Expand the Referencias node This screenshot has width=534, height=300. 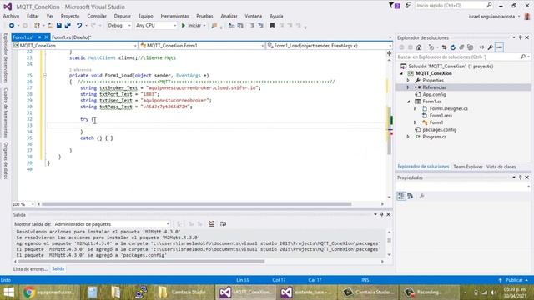[408, 87]
